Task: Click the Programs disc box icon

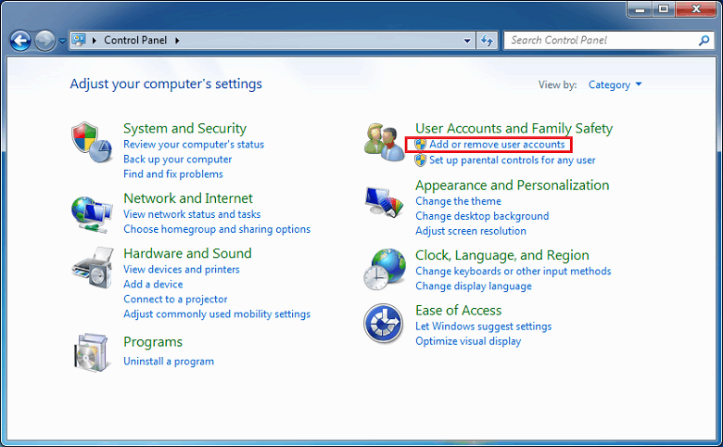Action: click(92, 352)
